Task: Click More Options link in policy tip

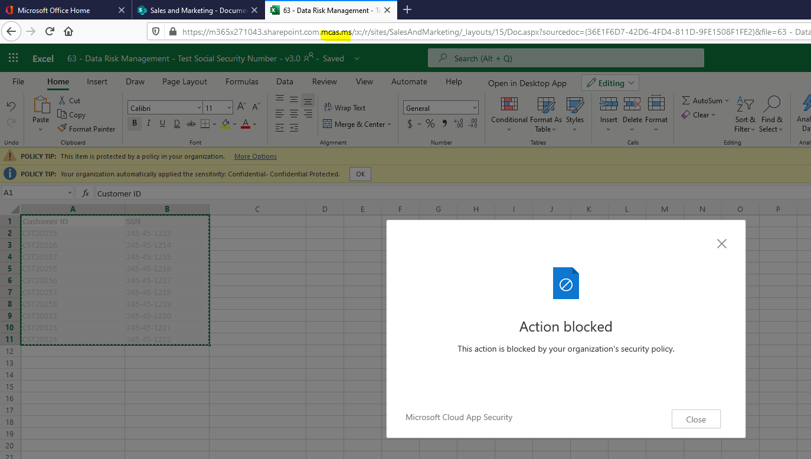Action: click(x=256, y=156)
